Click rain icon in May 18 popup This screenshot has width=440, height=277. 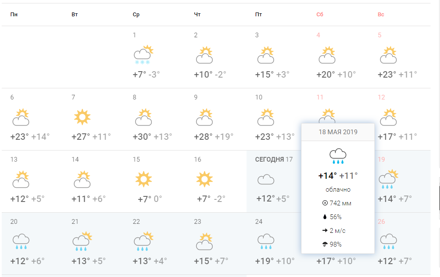click(x=338, y=156)
